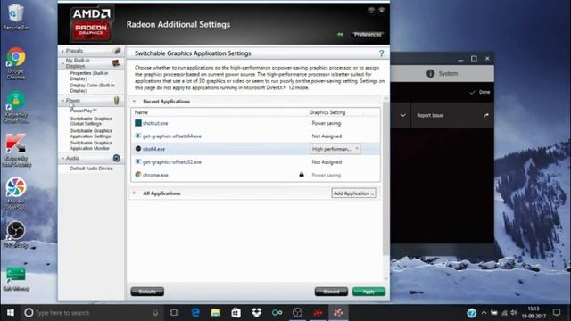Open Properties (Built-in Display) page
571x321 pixels.
pos(89,76)
